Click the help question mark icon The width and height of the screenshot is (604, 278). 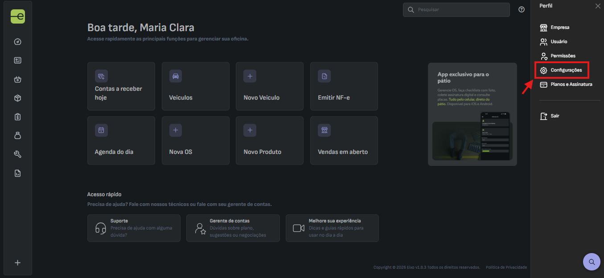(522, 9)
